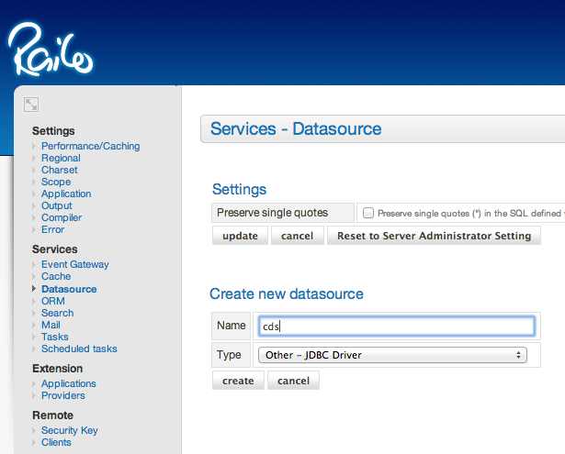Click the Extension sidebar heading
Image resolution: width=565 pixels, height=454 pixels.
pos(58,369)
